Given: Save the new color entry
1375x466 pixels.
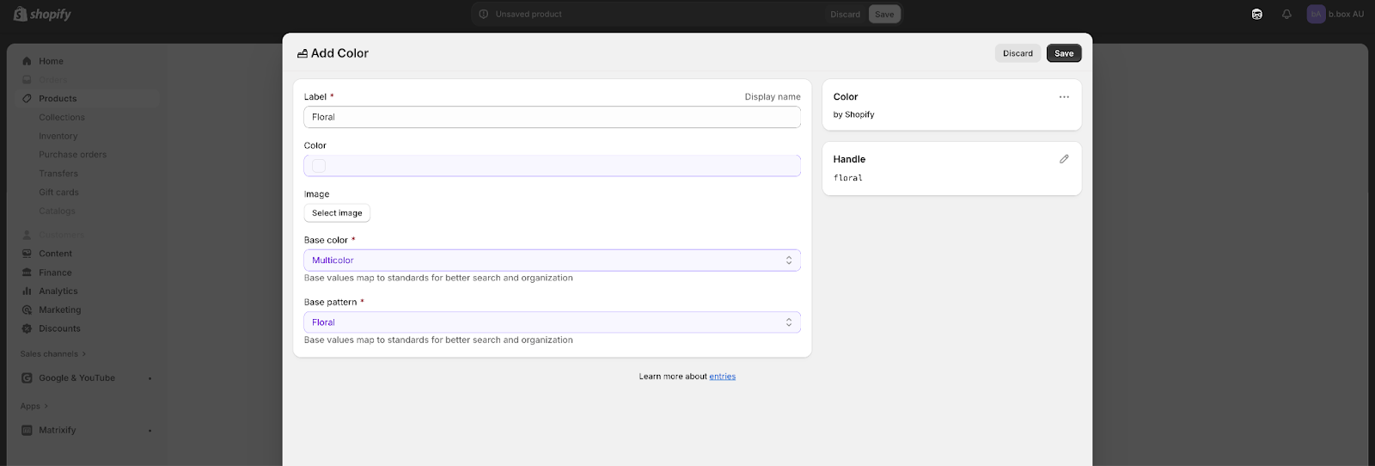Looking at the screenshot, I should (1064, 53).
